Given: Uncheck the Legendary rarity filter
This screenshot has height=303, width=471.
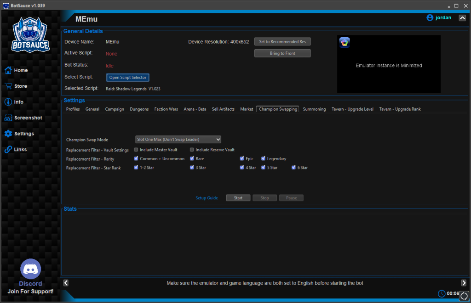Looking at the screenshot, I should coord(264,158).
